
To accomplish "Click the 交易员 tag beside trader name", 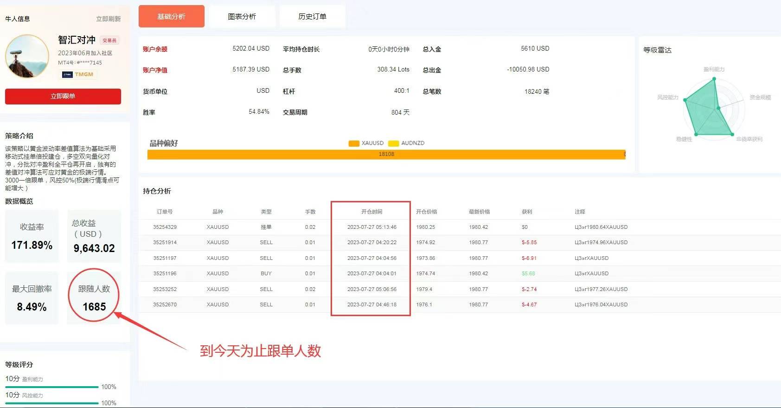I will [109, 40].
